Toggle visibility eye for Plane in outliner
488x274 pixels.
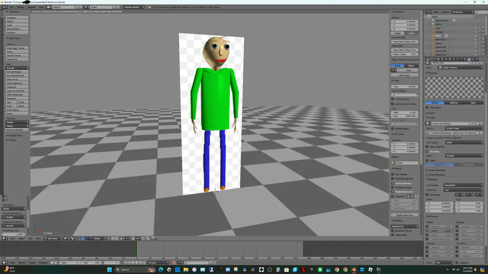coord(476,36)
